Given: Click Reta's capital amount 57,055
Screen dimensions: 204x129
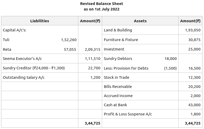Looking at the screenshot, I should (x=70, y=49).
